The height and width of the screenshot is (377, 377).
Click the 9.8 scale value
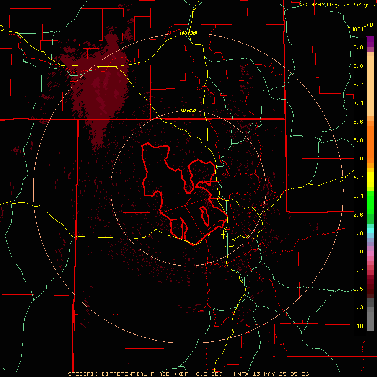(358, 47)
